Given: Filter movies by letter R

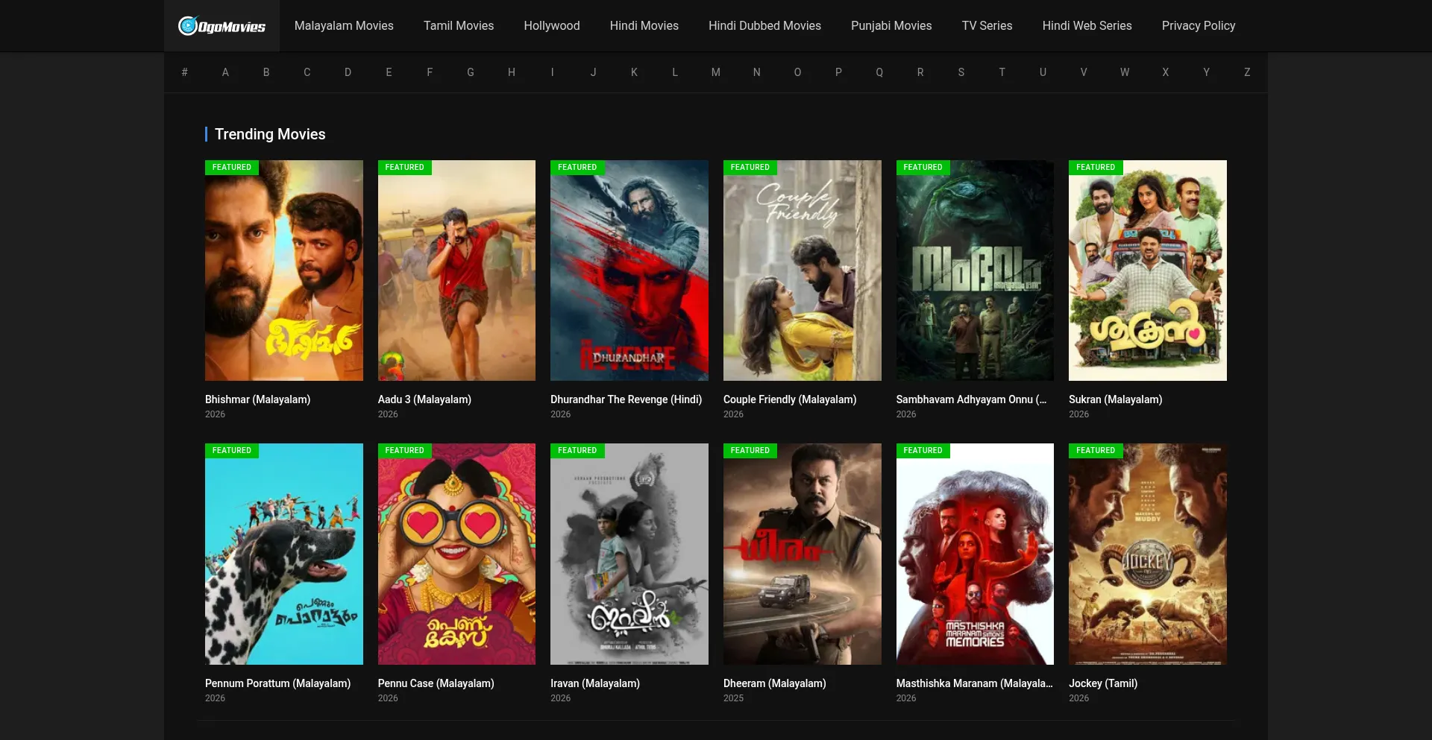Looking at the screenshot, I should [x=920, y=72].
